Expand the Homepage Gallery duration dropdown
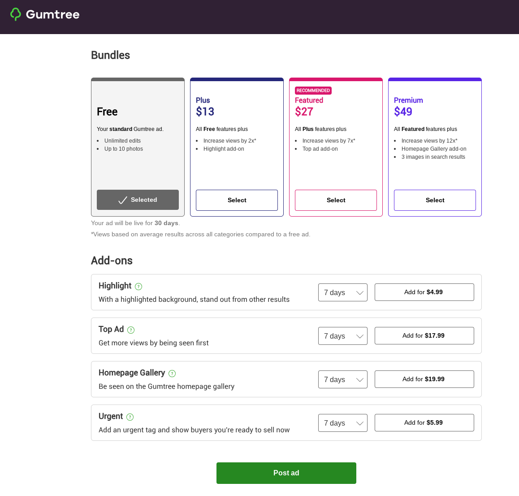 pos(342,379)
